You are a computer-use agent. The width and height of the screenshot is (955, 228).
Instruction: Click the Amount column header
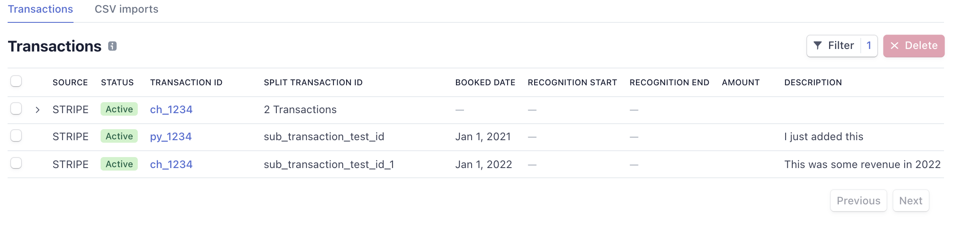(741, 82)
